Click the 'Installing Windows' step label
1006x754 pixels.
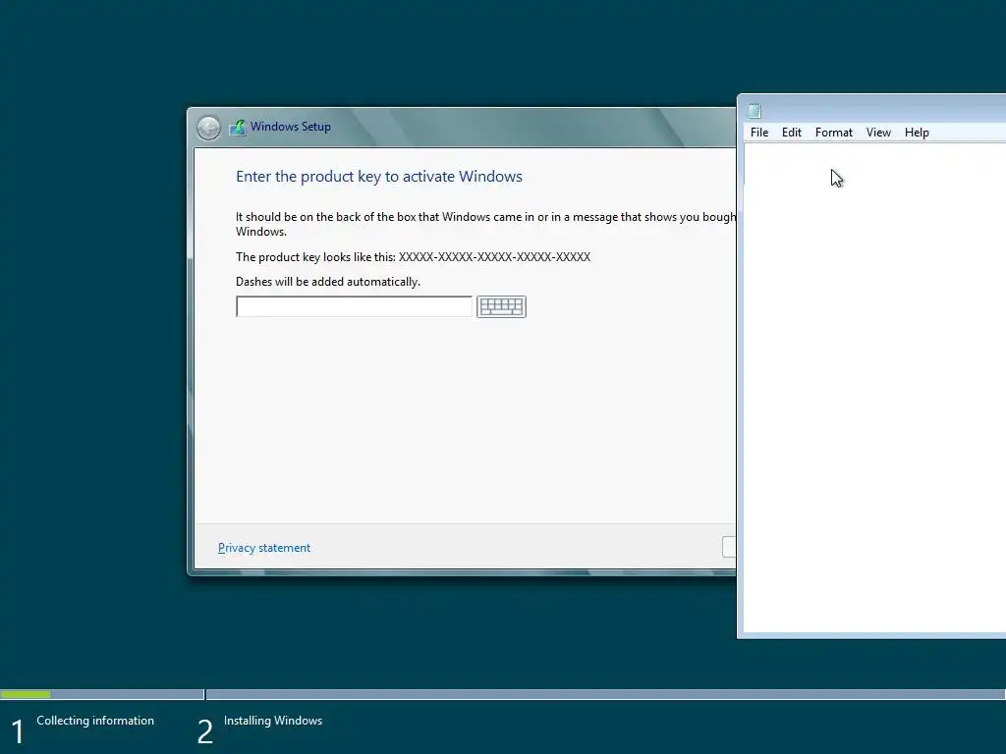[273, 721]
